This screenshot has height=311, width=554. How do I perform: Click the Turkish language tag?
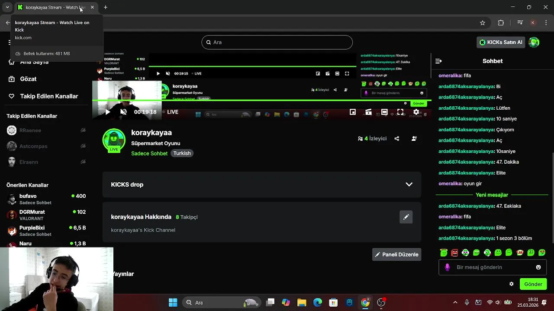click(182, 153)
